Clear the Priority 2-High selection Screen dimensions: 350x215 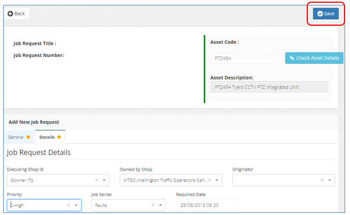(x=68, y=205)
